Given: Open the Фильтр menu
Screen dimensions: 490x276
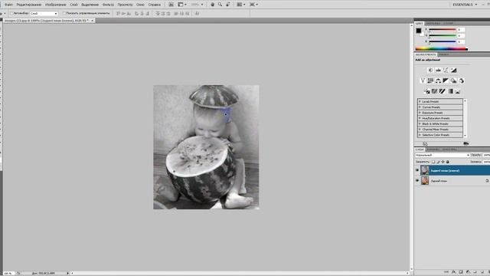Looking at the screenshot, I should tap(108, 5).
